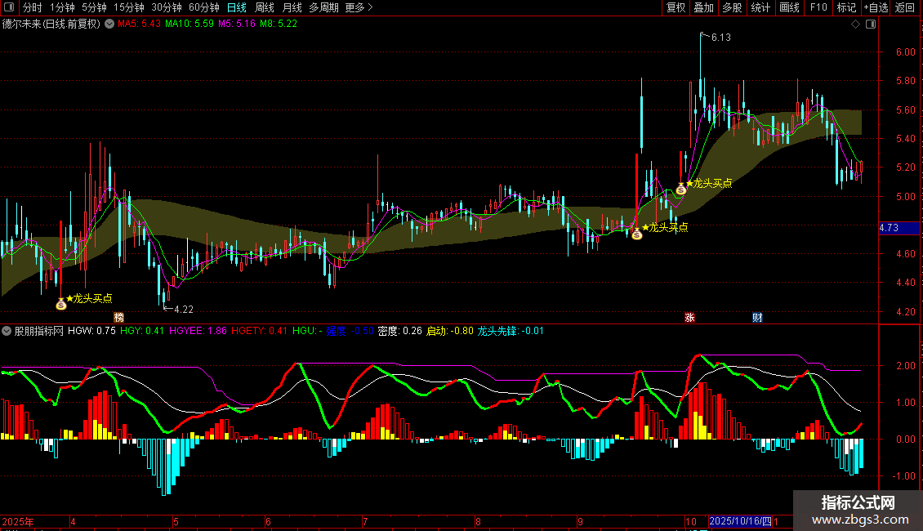Select the 5分钟 period
This screenshot has width=923, height=531.
point(94,7)
